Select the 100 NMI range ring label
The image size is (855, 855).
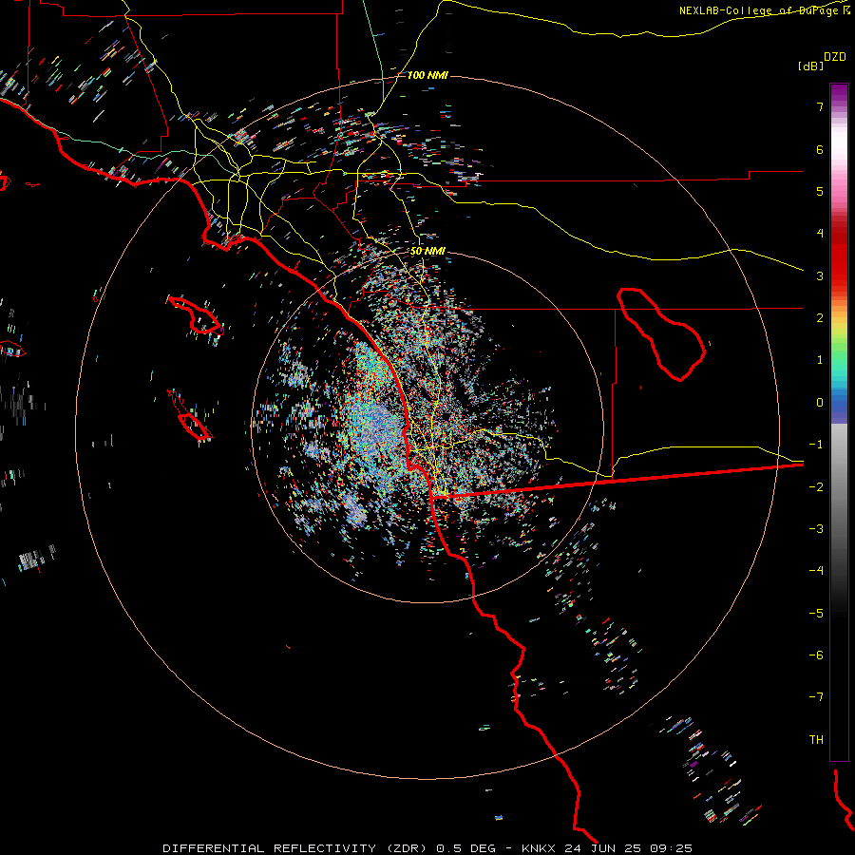pyautogui.click(x=427, y=75)
